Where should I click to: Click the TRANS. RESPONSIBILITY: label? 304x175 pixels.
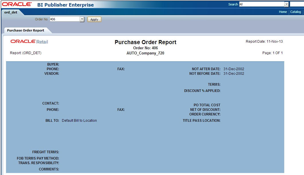39,163
